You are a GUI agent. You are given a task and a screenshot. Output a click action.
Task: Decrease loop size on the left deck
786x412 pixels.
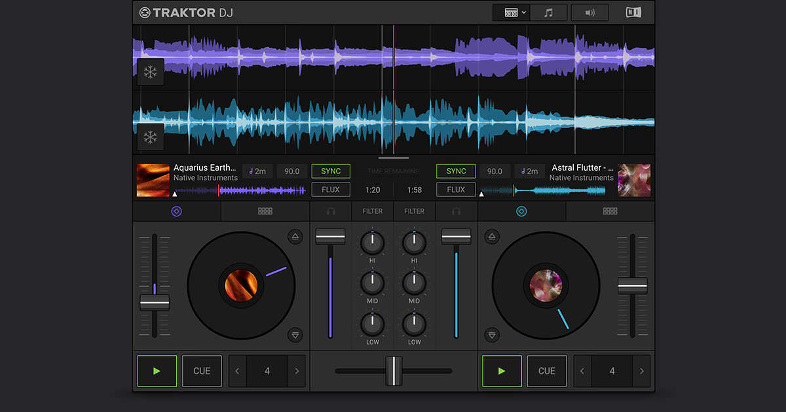pyautogui.click(x=238, y=371)
